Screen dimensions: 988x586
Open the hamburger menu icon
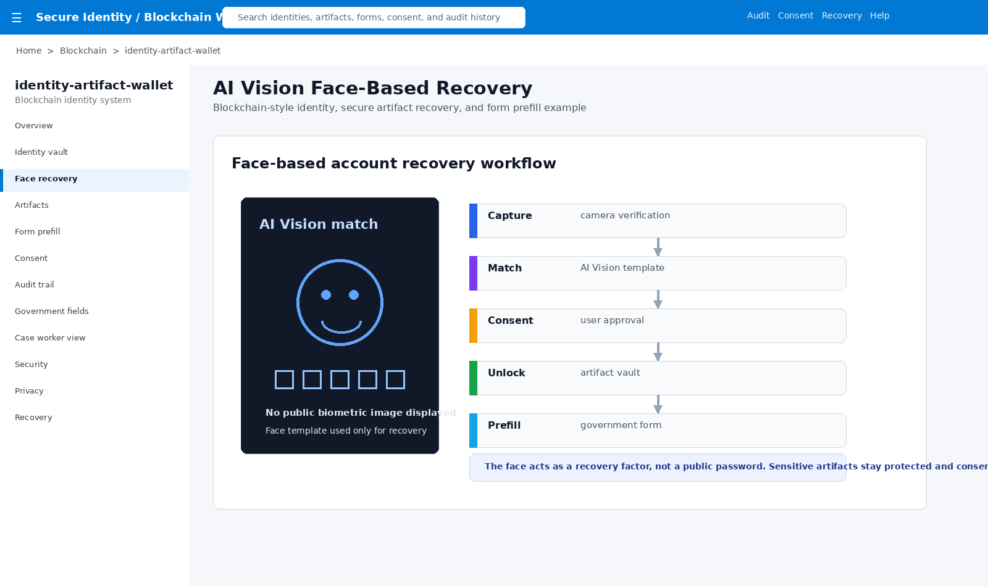point(17,18)
